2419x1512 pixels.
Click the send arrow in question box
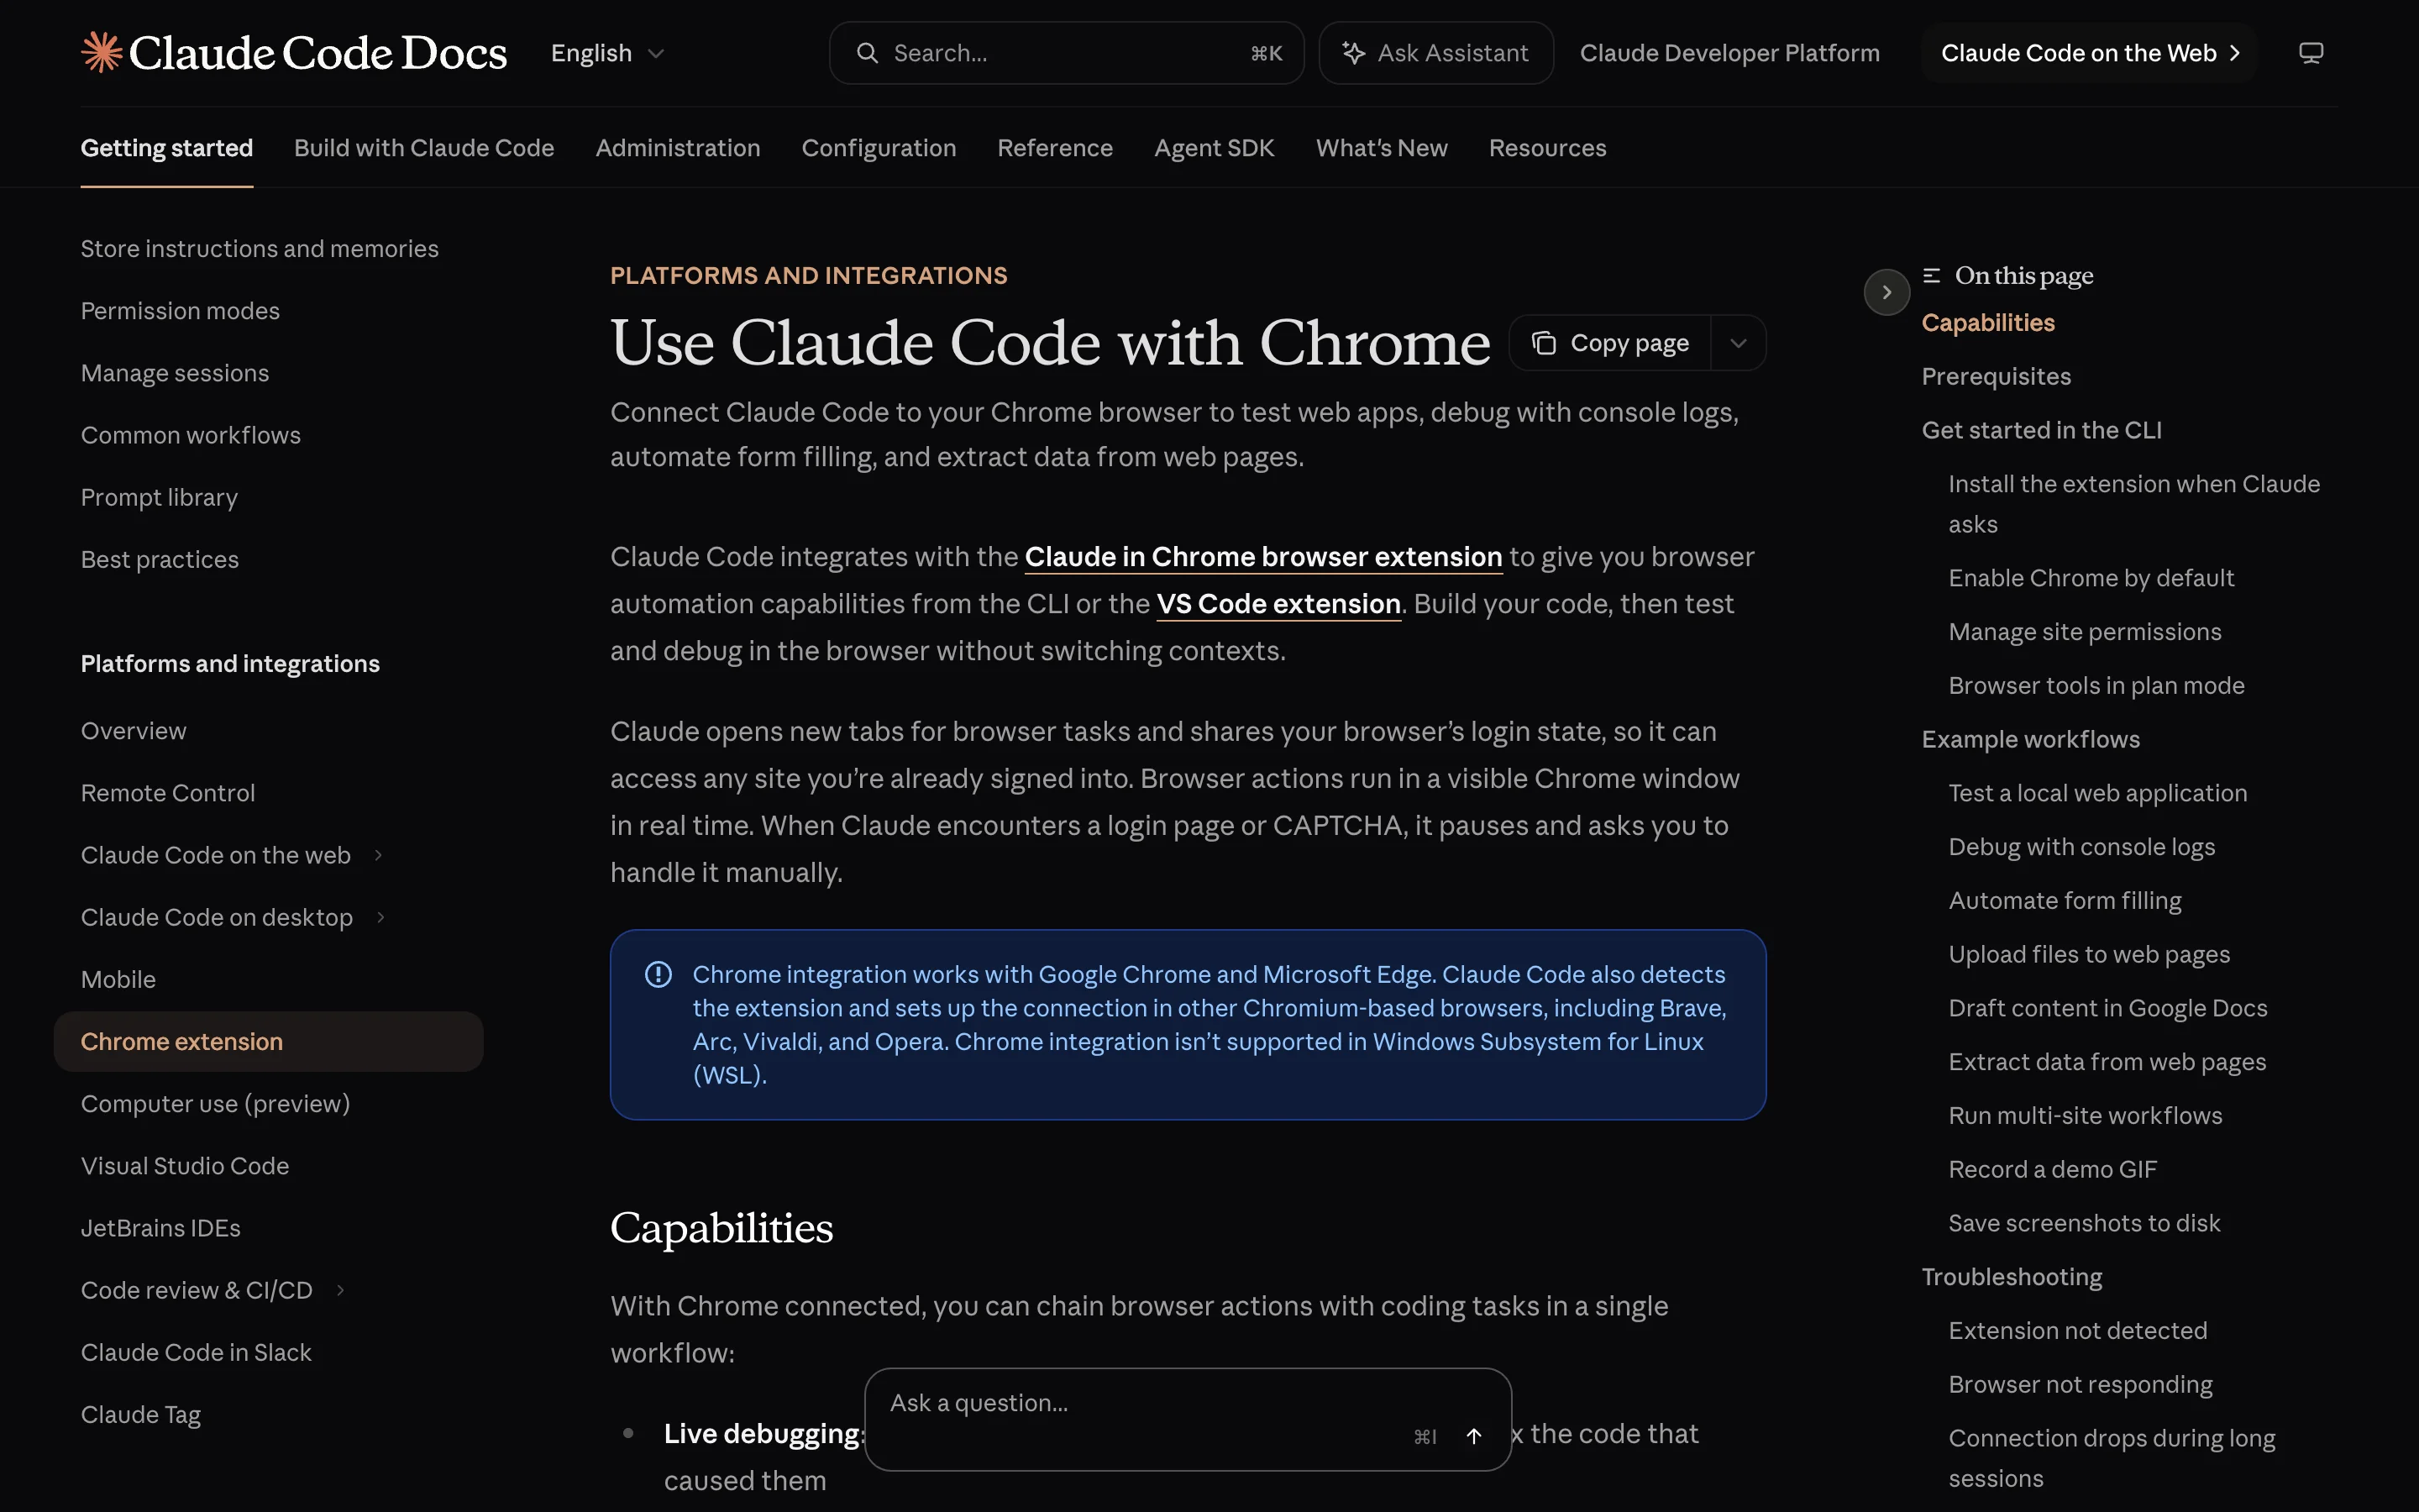point(1473,1436)
